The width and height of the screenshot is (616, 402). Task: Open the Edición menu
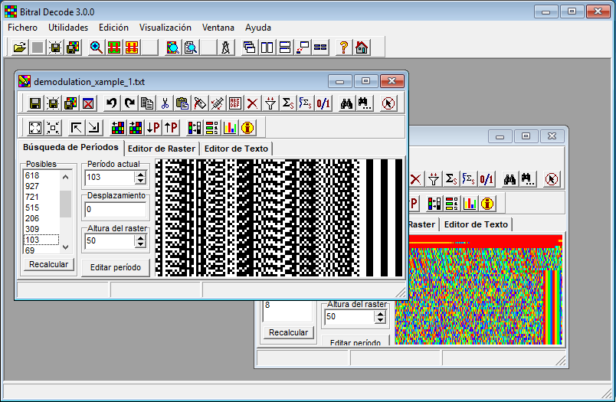[x=113, y=28]
